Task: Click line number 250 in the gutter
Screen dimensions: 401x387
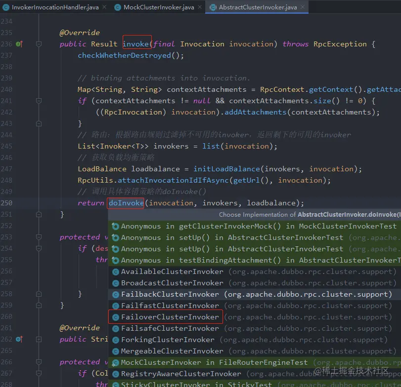Action: [x=6, y=203]
